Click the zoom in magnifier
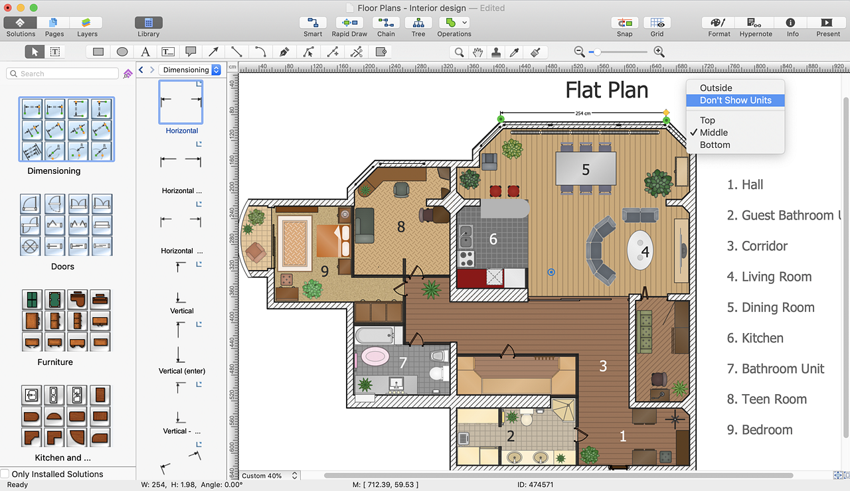This screenshot has height=491, width=850. [x=659, y=52]
